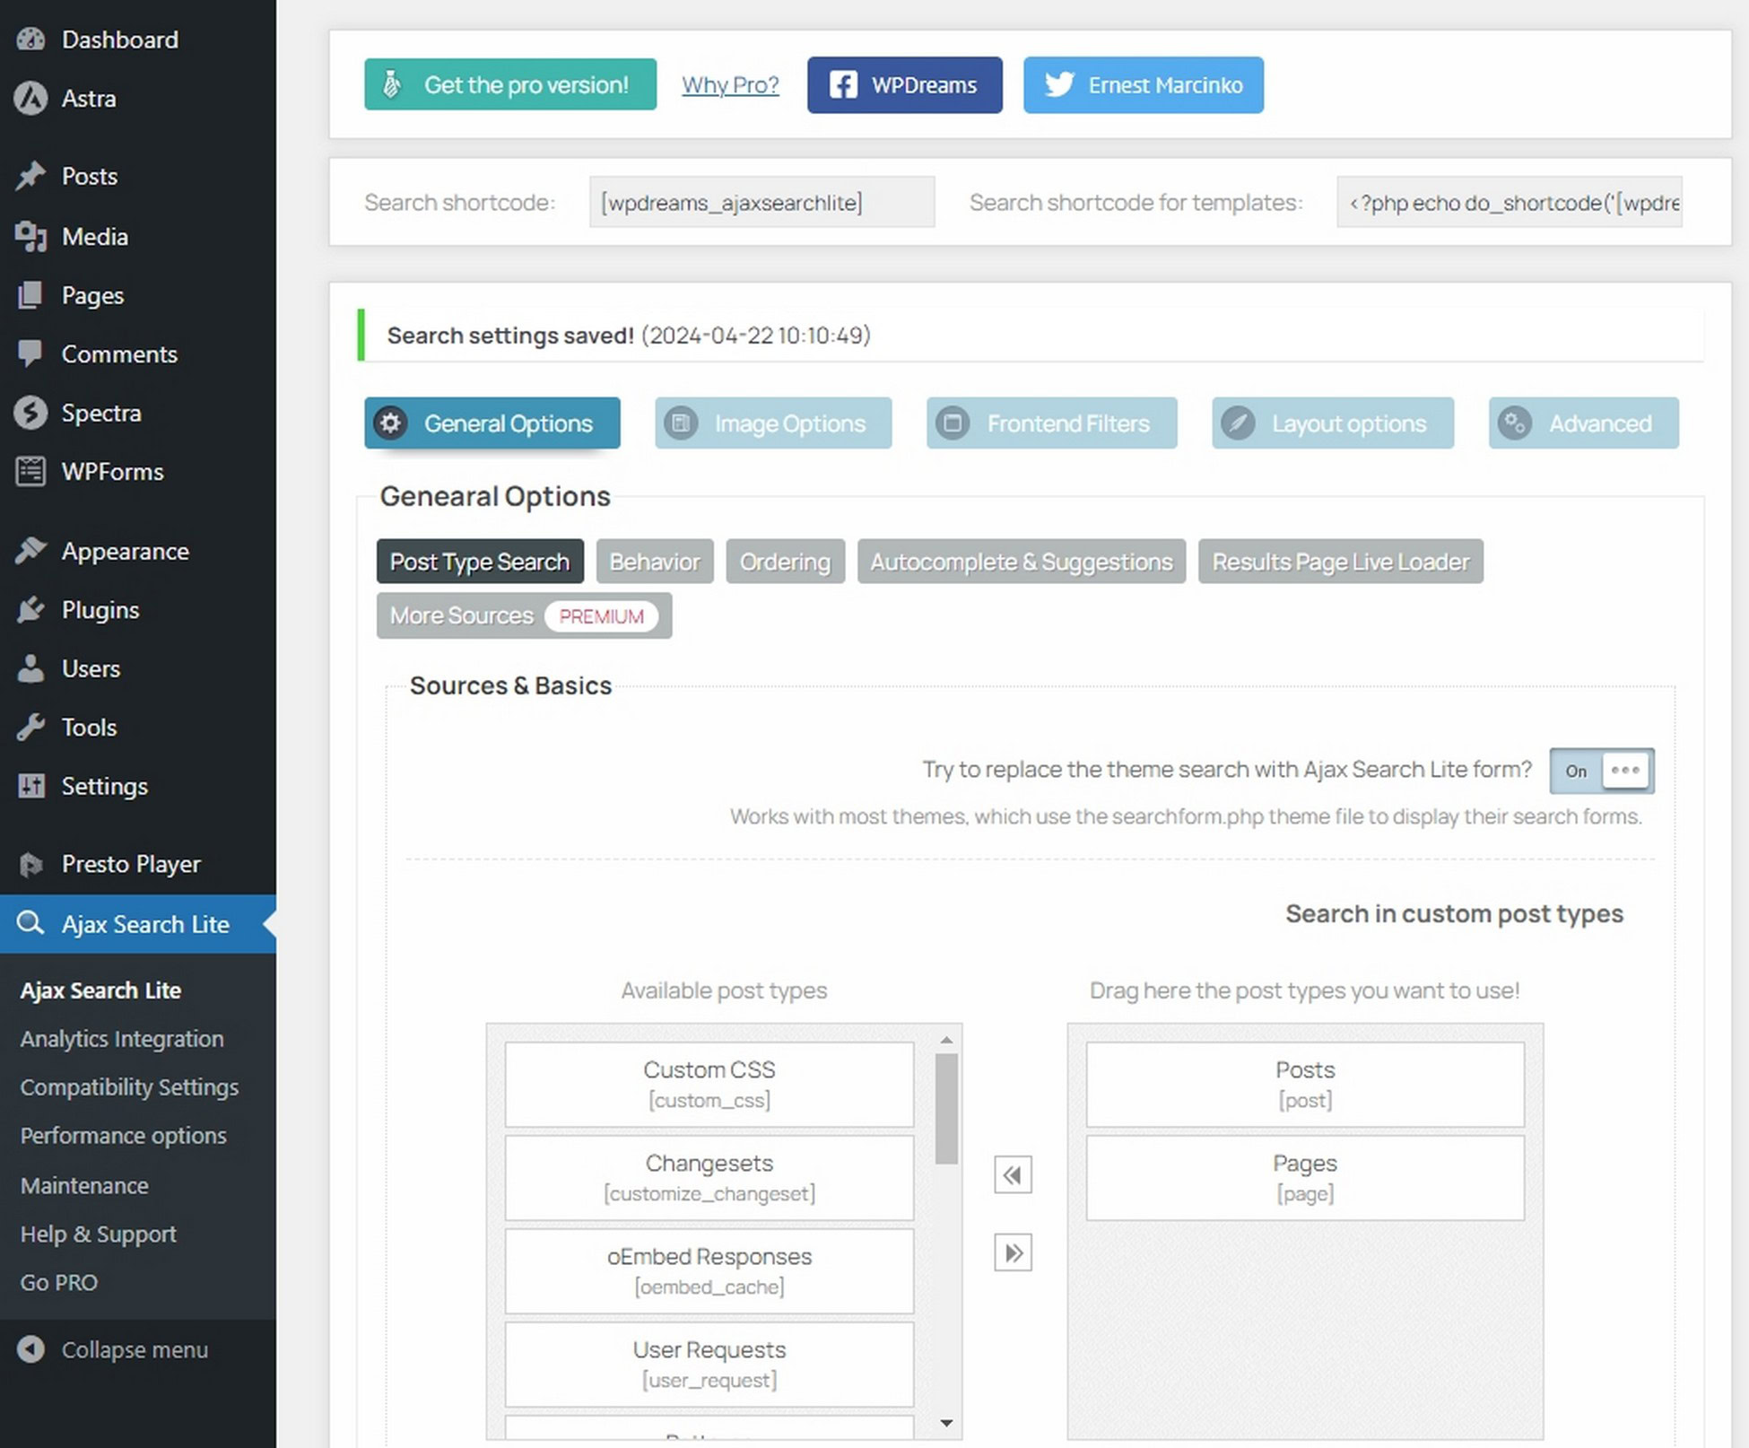Click the Collapse menu arrow icon
Screen dimensions: 1749x1448
pyautogui.click(x=30, y=1349)
